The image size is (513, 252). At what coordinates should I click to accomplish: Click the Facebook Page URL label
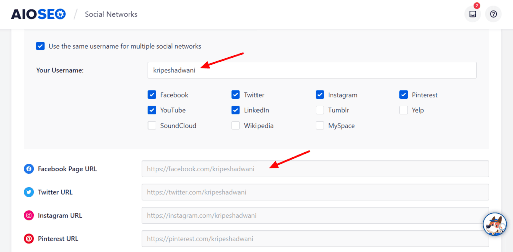67,169
